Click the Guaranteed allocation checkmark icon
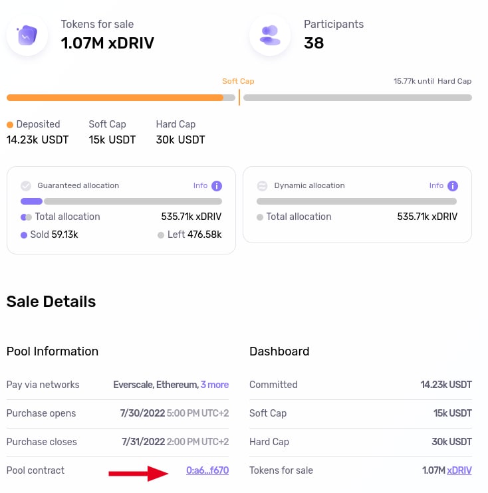The width and height of the screenshot is (488, 493). [x=26, y=186]
